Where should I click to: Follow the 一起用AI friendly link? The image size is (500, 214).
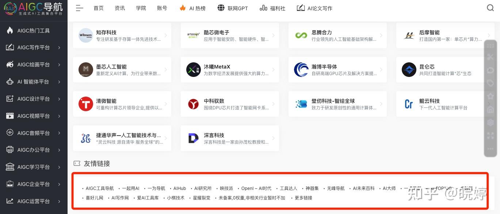pyautogui.click(x=131, y=188)
